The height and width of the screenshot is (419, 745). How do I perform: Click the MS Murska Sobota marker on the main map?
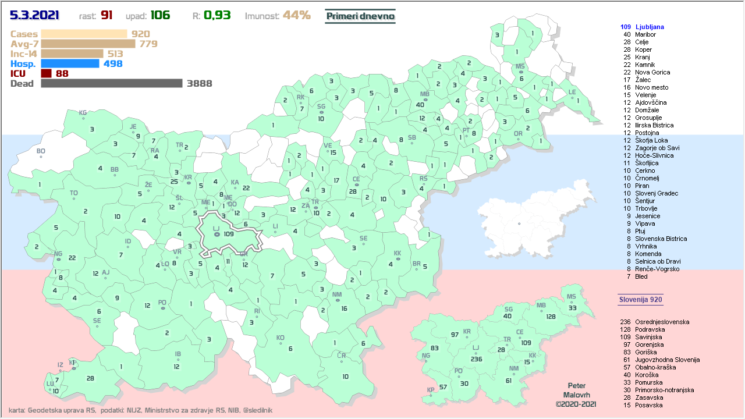coord(520,72)
